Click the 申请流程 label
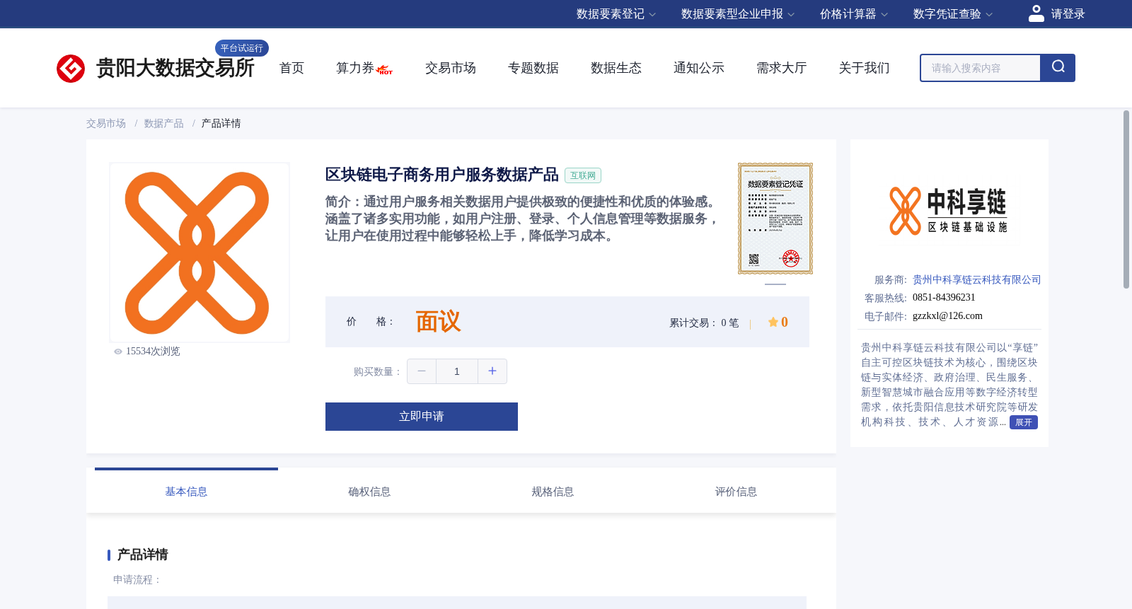Screen dimensions: 1132x609 coord(137,580)
